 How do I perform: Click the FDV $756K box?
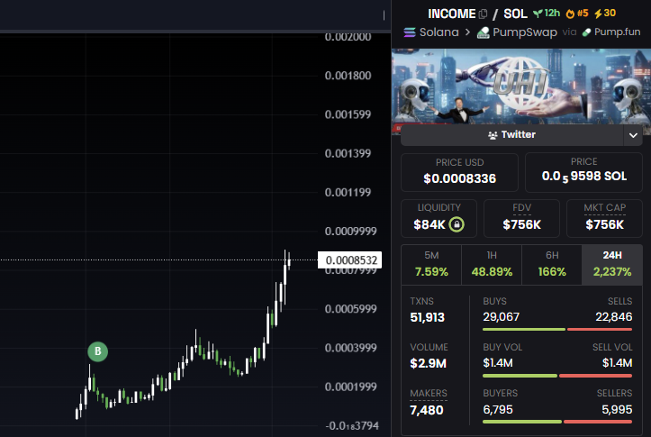[x=521, y=218]
